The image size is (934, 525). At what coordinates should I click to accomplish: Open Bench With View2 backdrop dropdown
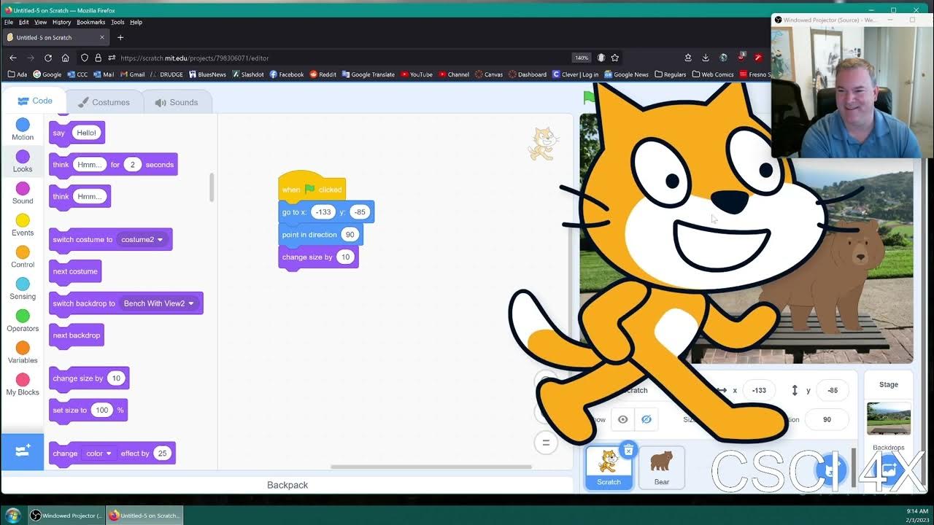pyautogui.click(x=159, y=303)
